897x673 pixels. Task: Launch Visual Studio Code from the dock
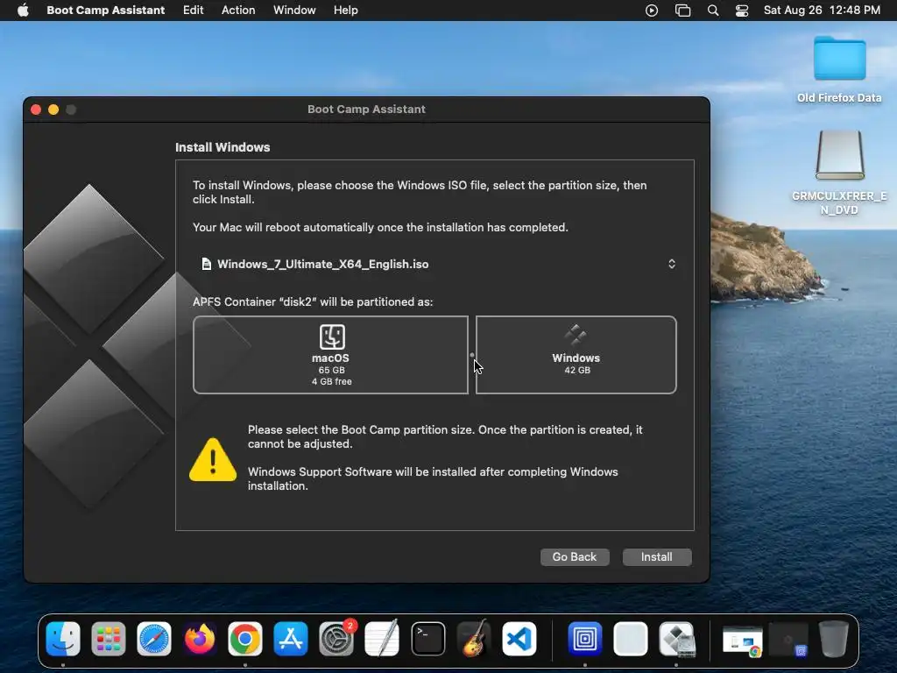coord(519,639)
